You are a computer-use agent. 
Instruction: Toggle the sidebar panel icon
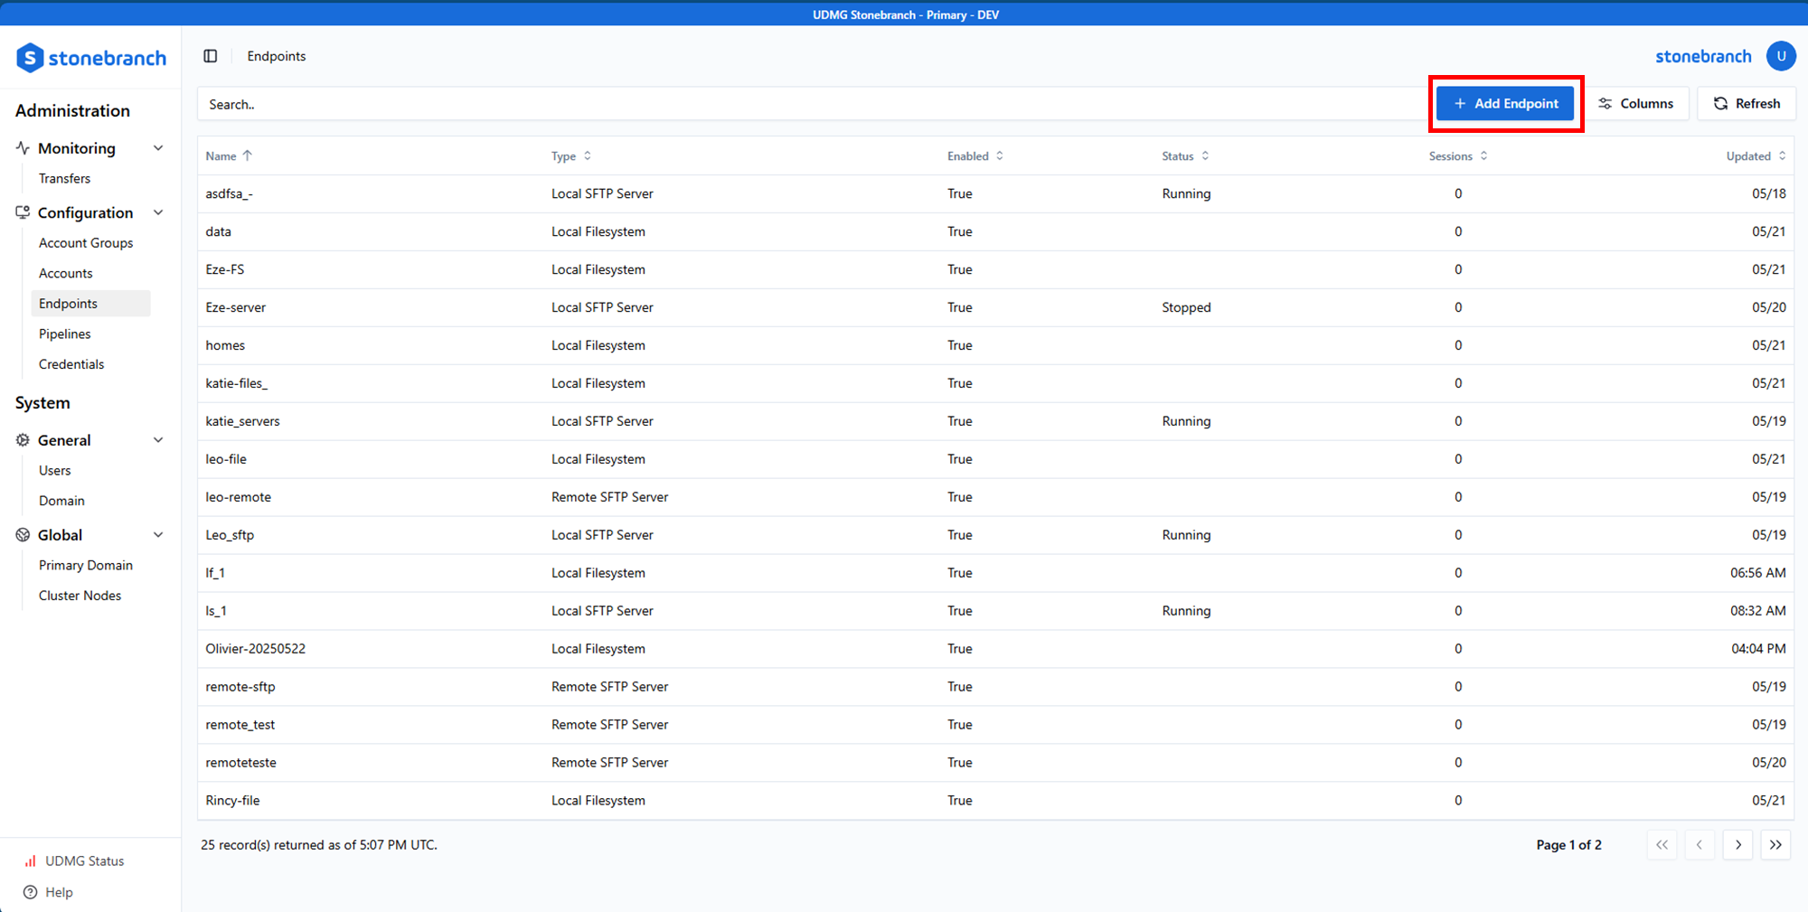tap(211, 56)
